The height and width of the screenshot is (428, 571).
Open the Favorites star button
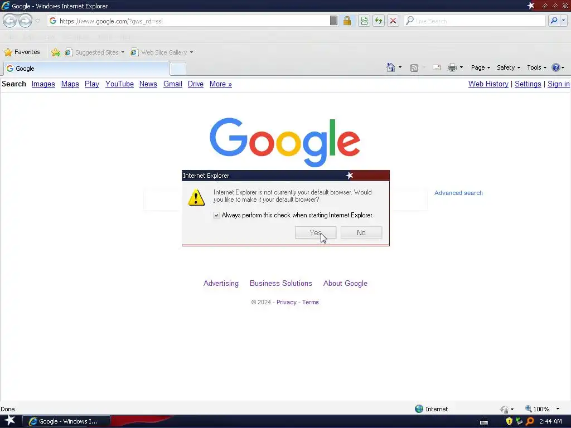[22, 52]
